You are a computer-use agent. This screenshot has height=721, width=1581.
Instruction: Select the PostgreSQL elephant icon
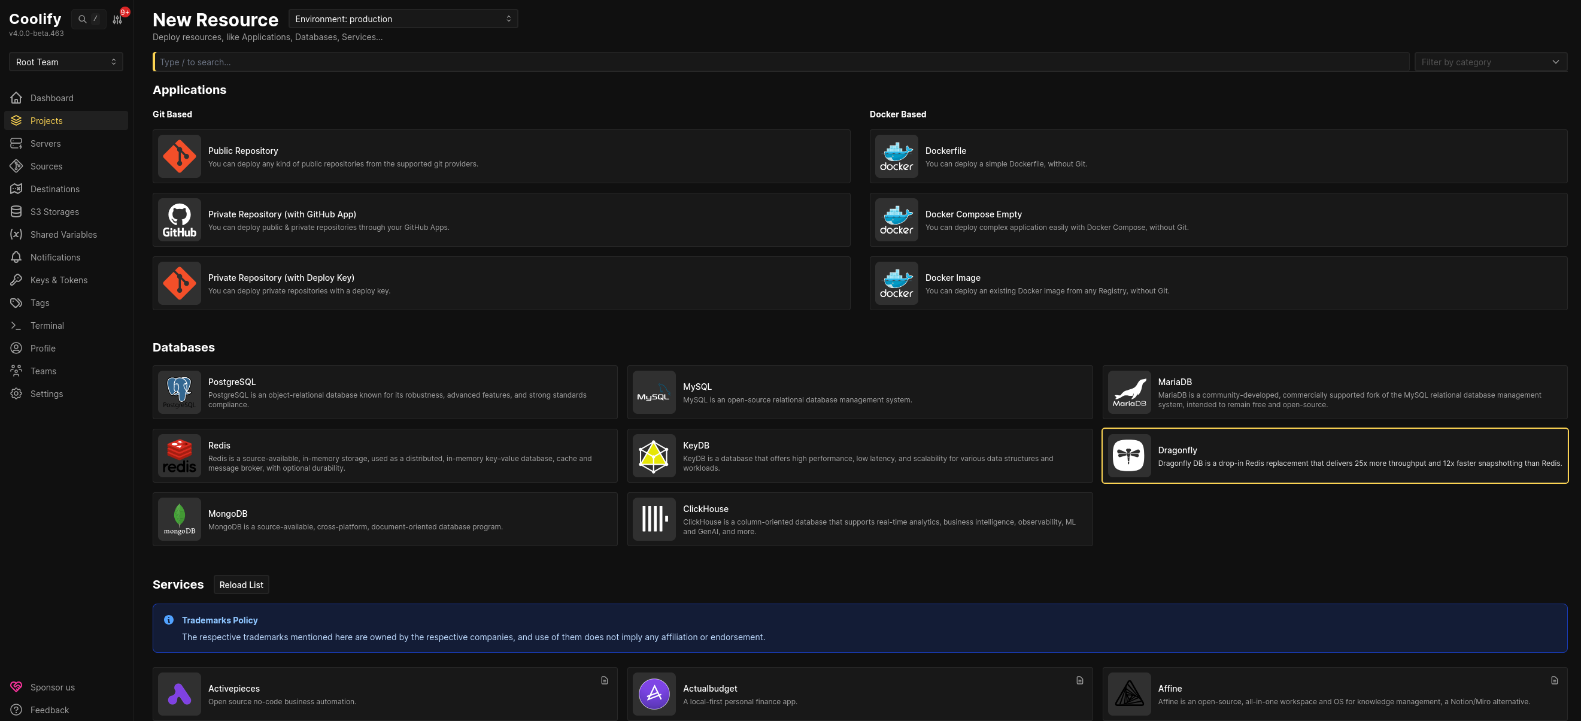coord(179,392)
